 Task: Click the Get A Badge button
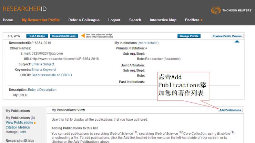37,36
